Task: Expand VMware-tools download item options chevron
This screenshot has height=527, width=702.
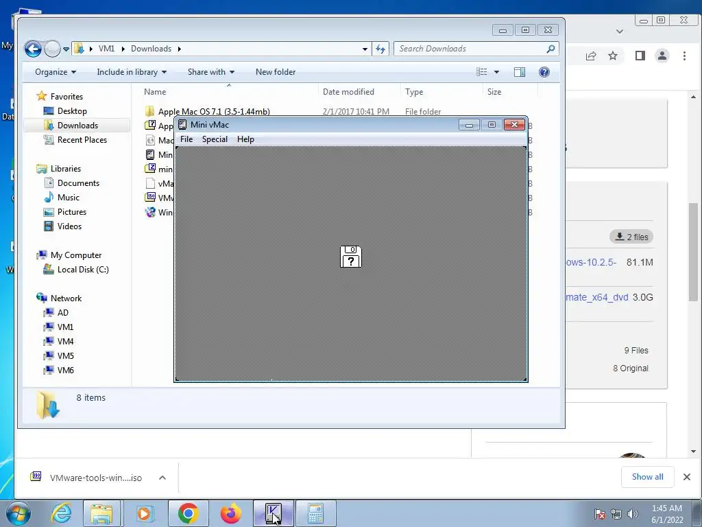Action: click(x=162, y=478)
